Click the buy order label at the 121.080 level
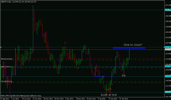The image size is (171, 100). (7, 59)
